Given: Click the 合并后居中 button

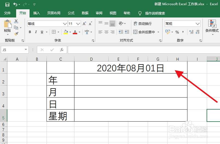Looking at the screenshot, I should click(x=144, y=32).
